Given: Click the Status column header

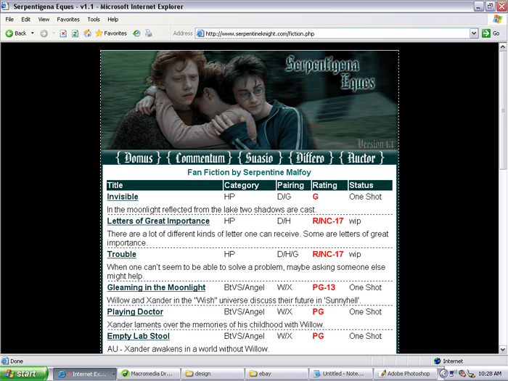Looking at the screenshot, I should click(370, 185).
